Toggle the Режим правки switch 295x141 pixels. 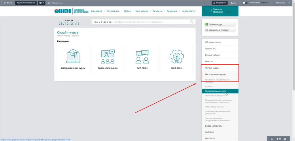tap(245, 3)
